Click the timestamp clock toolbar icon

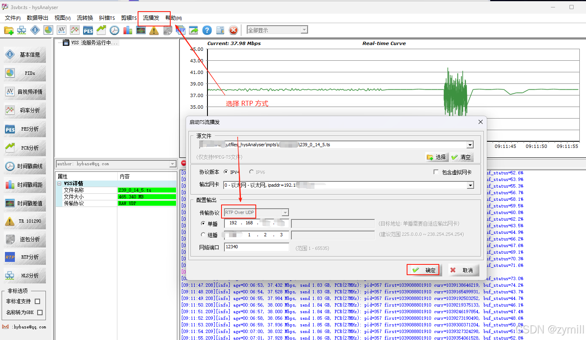click(x=114, y=30)
